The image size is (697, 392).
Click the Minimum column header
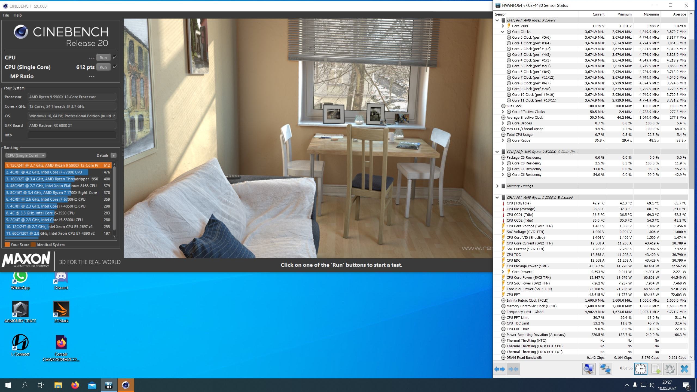pos(620,14)
